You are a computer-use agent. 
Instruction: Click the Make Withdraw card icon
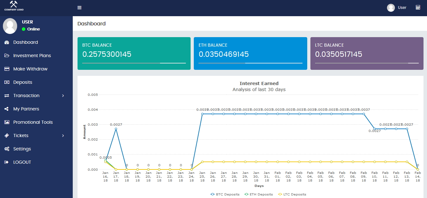click(7, 69)
